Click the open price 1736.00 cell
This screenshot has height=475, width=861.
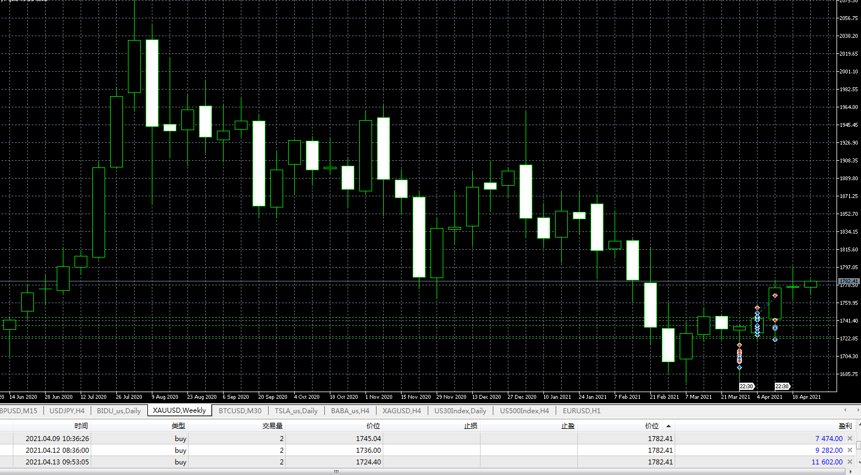[x=368, y=451]
